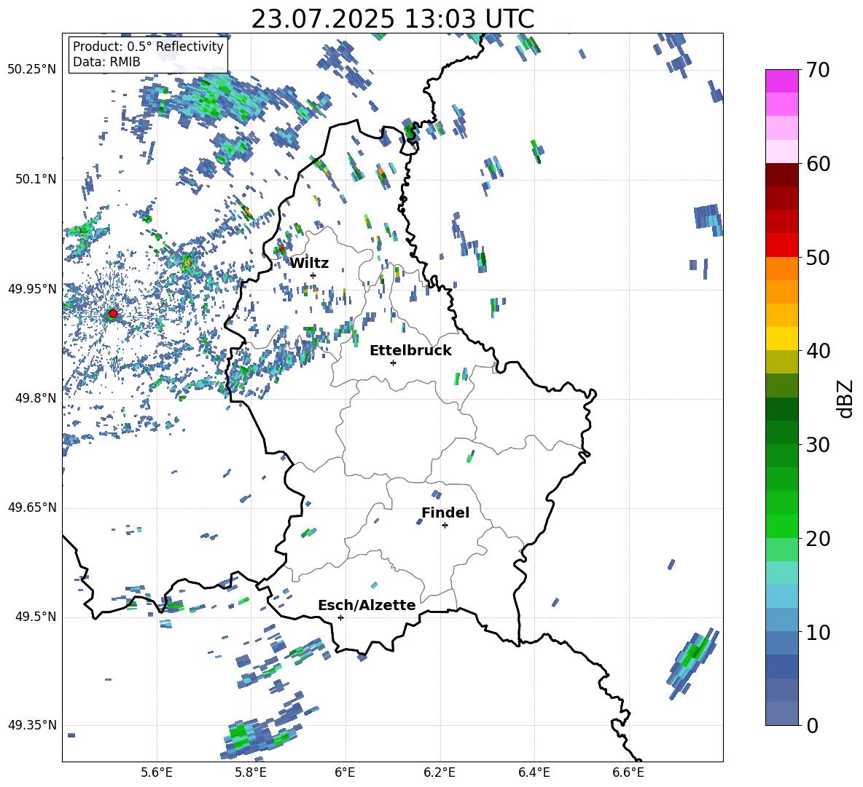Click the 5.8°E longitude label
The height and width of the screenshot is (787, 863).
[x=251, y=772]
